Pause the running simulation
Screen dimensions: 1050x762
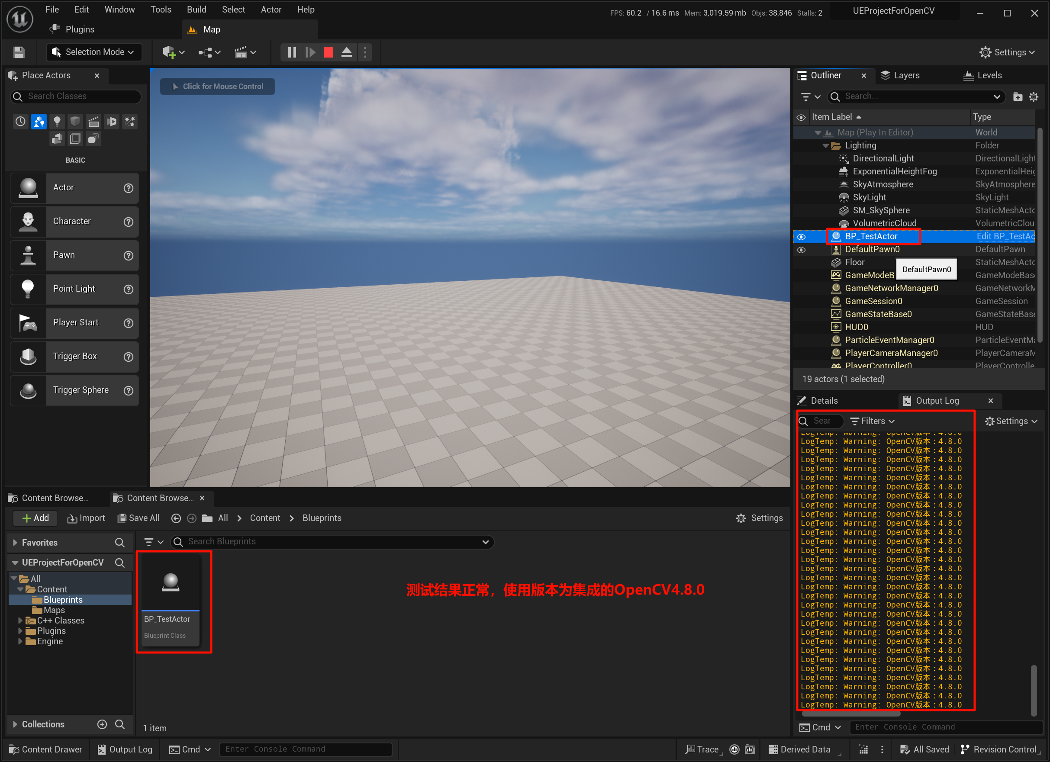(x=292, y=52)
